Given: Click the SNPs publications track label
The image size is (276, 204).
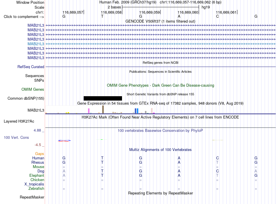Looking at the screenshot, I should click(x=39, y=80).
